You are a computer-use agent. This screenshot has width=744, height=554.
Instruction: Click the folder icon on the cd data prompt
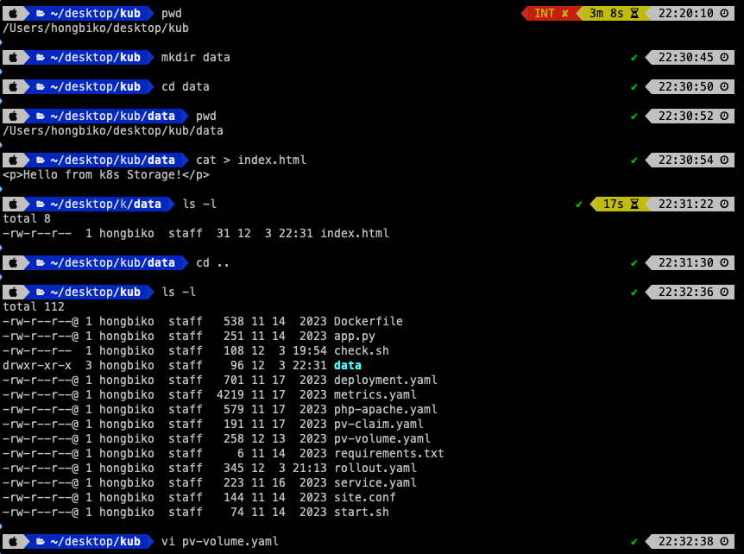[41, 87]
